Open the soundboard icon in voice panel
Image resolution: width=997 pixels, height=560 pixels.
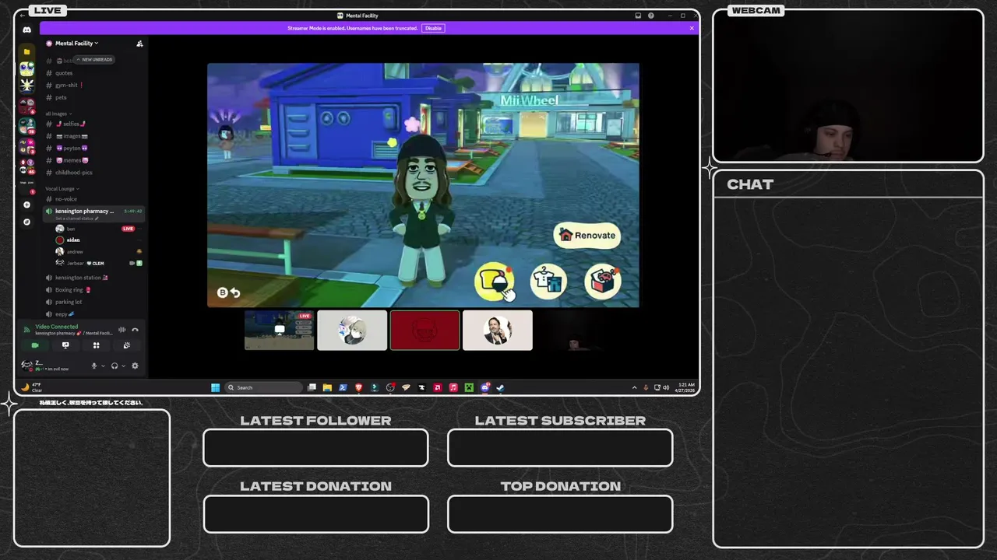(x=126, y=345)
